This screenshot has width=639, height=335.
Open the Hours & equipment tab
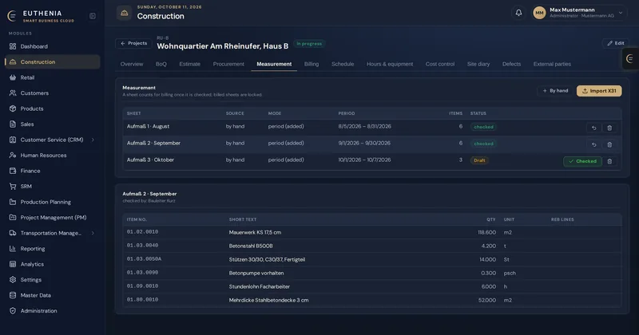tap(390, 64)
